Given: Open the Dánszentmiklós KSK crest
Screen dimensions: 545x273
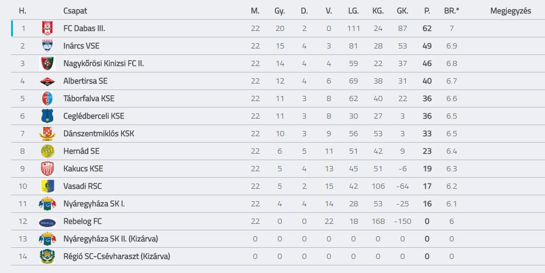Looking at the screenshot, I should tap(47, 134).
